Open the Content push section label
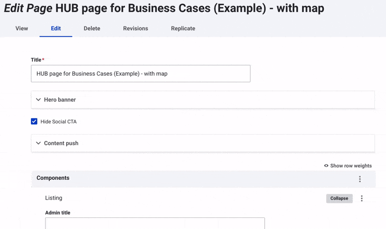This screenshot has width=386, height=229. (x=61, y=143)
